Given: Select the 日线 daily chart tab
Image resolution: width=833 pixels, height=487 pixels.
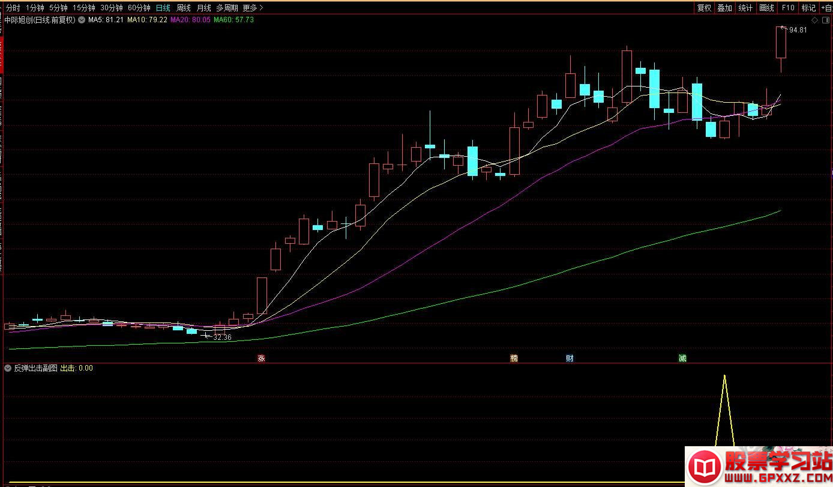Looking at the screenshot, I should pos(163,8).
